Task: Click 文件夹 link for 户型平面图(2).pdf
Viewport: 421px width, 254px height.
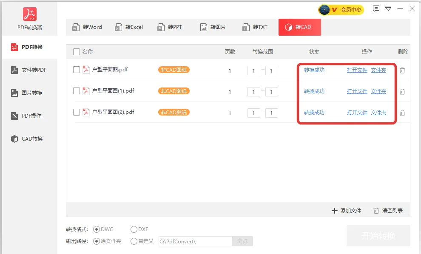Action: pyautogui.click(x=378, y=113)
